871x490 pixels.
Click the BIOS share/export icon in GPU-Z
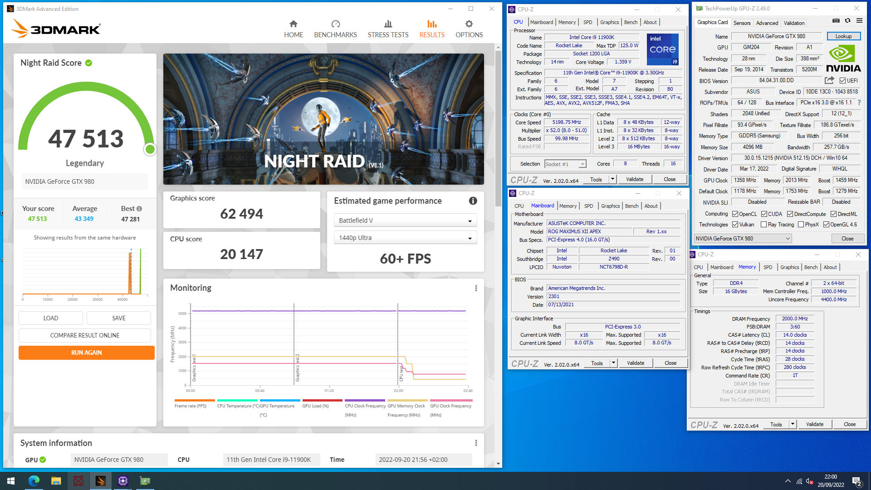(x=829, y=80)
